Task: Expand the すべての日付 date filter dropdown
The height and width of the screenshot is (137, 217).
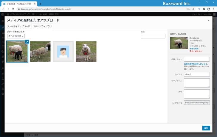Action: (x=16, y=36)
